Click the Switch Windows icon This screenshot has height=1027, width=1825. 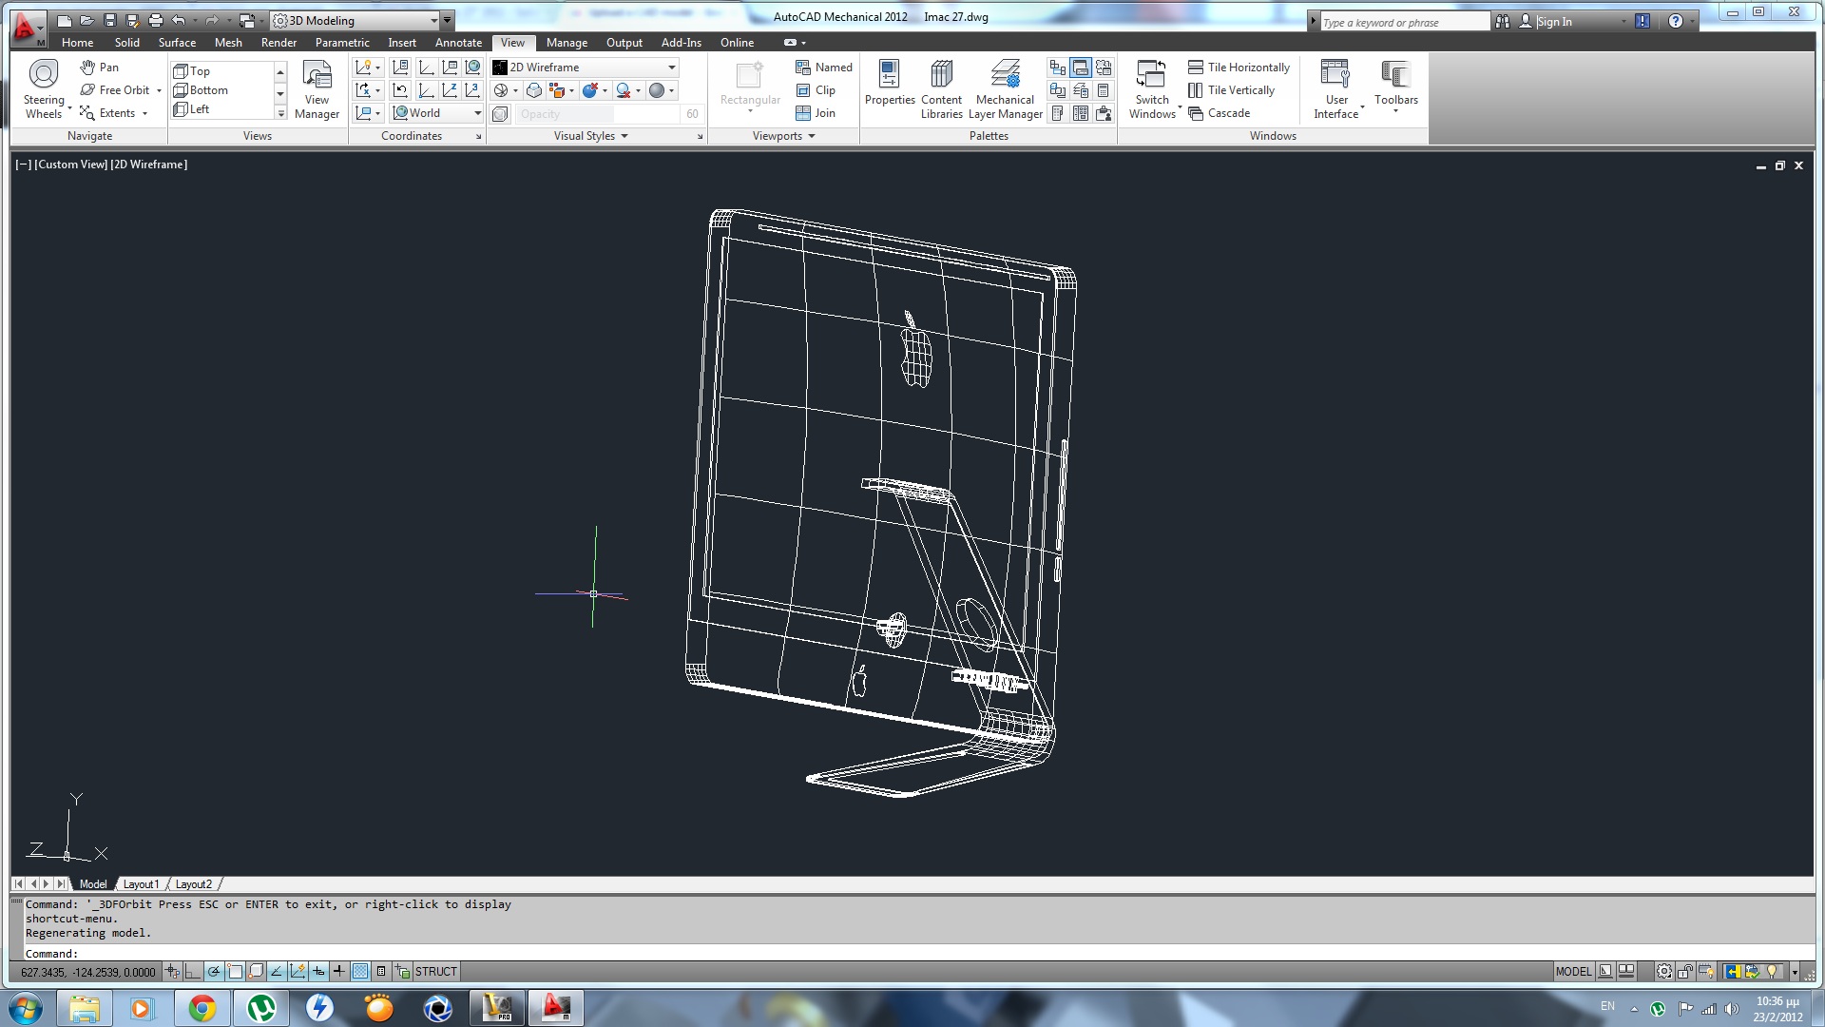point(1151,74)
